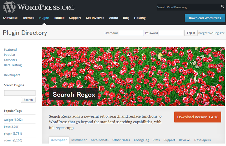Click the Download WordPress button
Viewport: 226px width, 146px height.
205,18
